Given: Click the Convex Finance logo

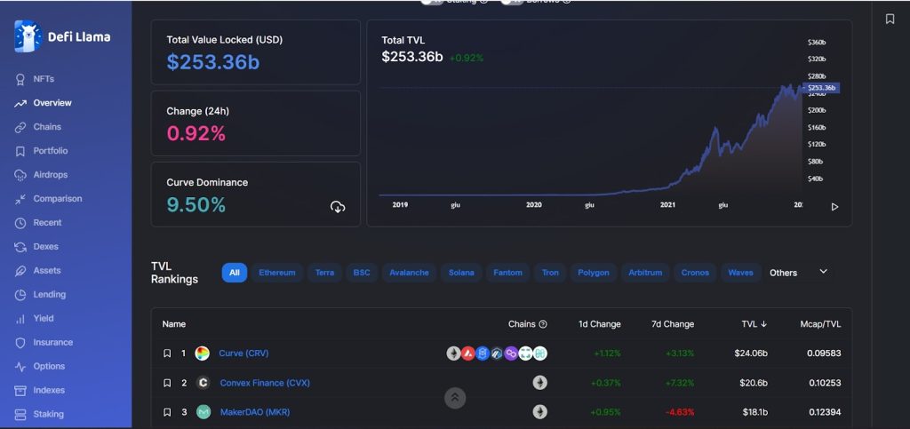Looking at the screenshot, I should [203, 383].
